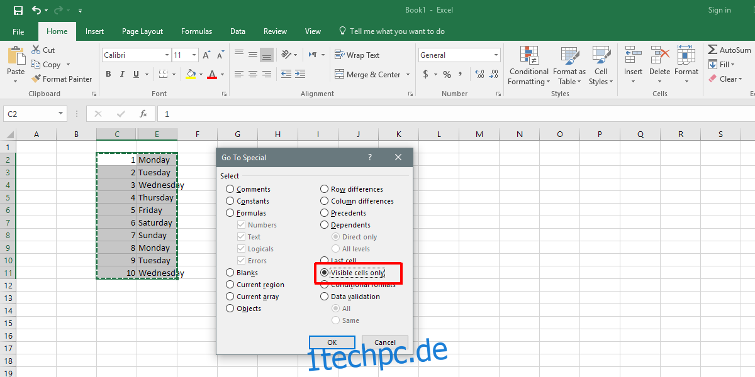The height and width of the screenshot is (377, 755).
Task: Click the Percent Style icon
Action: tap(447, 74)
